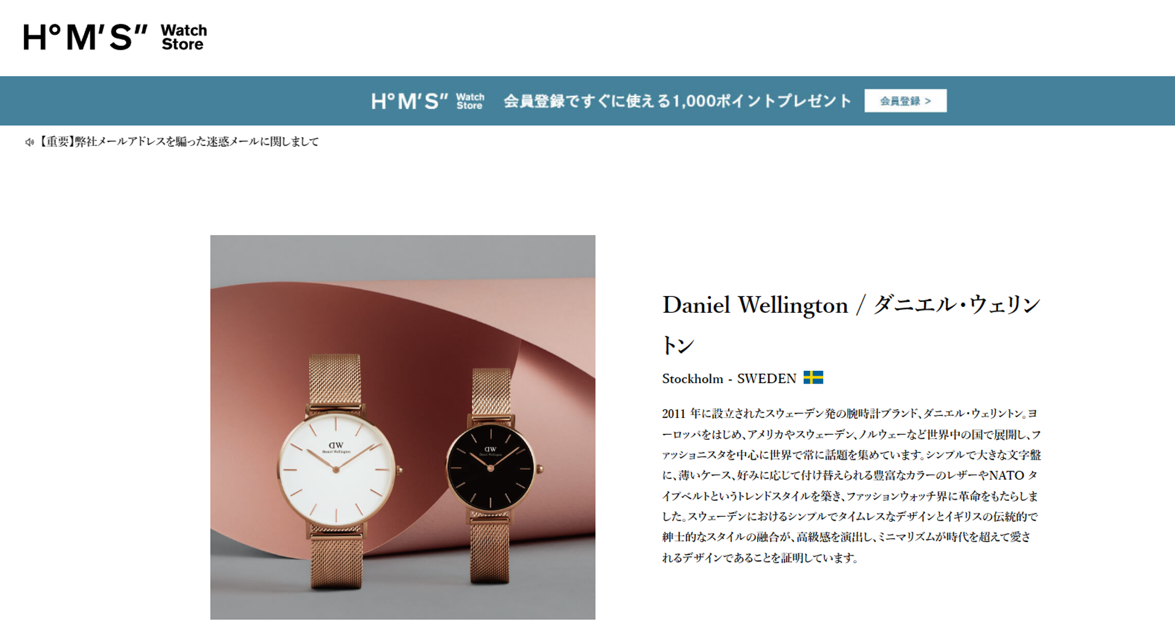1175x632 pixels.
Task: Click the H°M'S" Watch Store header logo
Action: tap(115, 38)
